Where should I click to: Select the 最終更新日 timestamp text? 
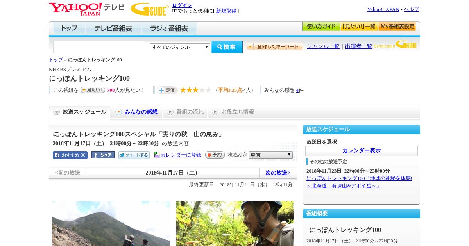click(241, 185)
